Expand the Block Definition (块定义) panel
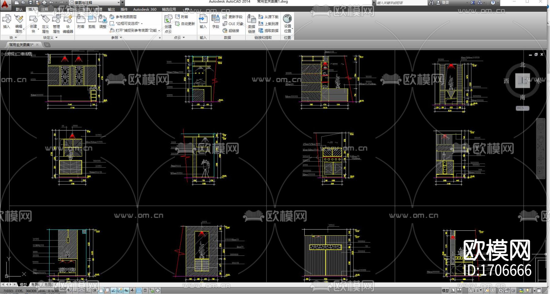This screenshot has width=550, height=294. [x=50, y=38]
